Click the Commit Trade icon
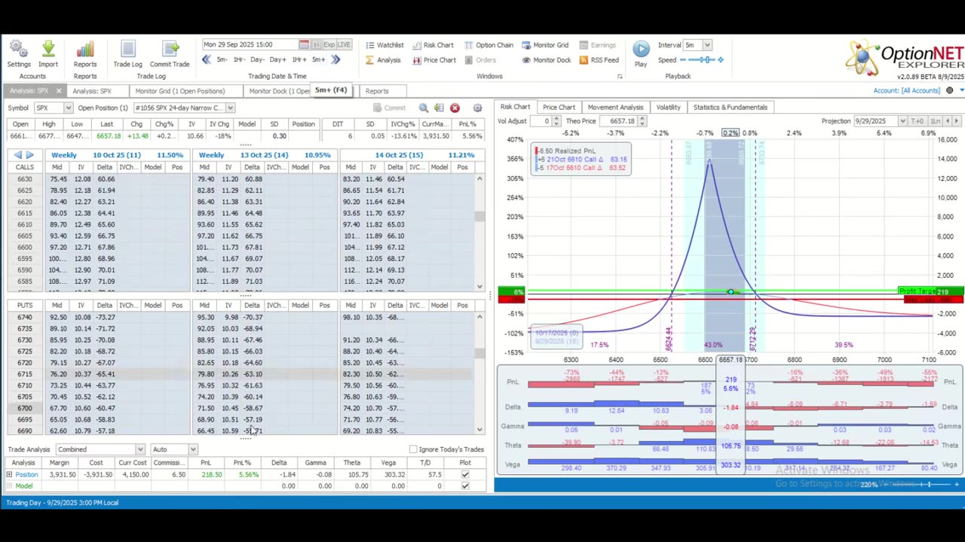Viewport: 965px width, 542px height. [170, 51]
